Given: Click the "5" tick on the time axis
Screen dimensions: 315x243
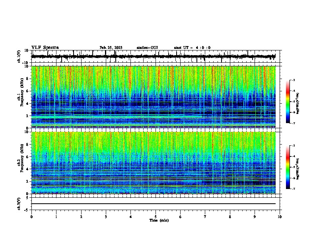Looking at the screenshot, I should point(156,217).
